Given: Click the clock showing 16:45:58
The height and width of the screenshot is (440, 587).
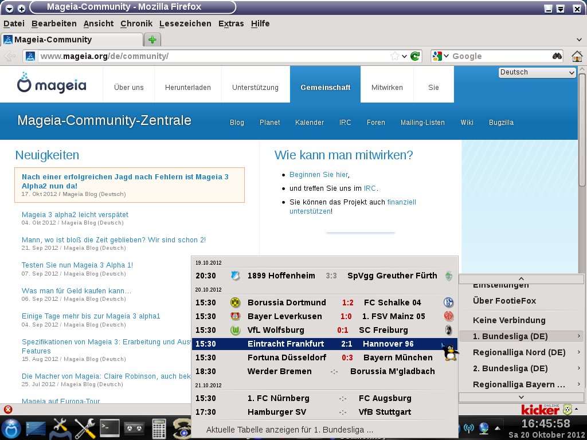Looking at the screenshot, I should tap(546, 423).
